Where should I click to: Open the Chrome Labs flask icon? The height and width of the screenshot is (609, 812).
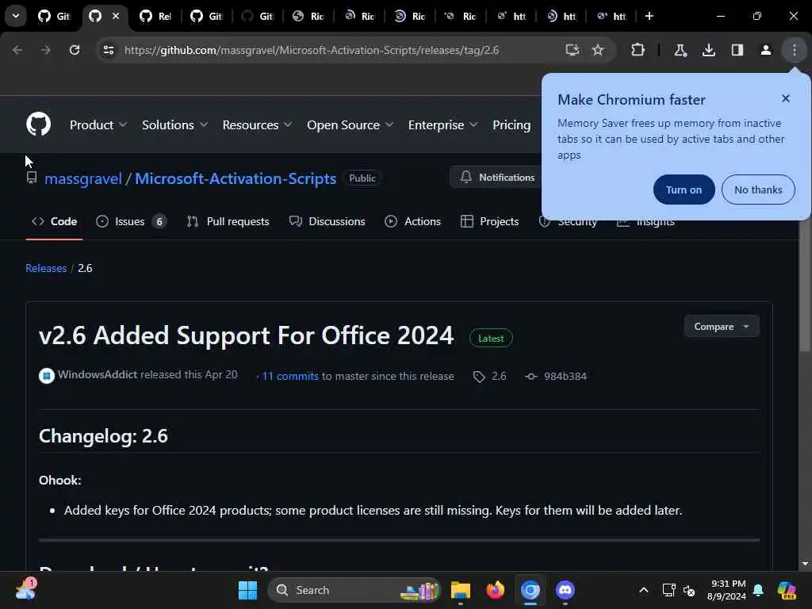[x=680, y=50]
